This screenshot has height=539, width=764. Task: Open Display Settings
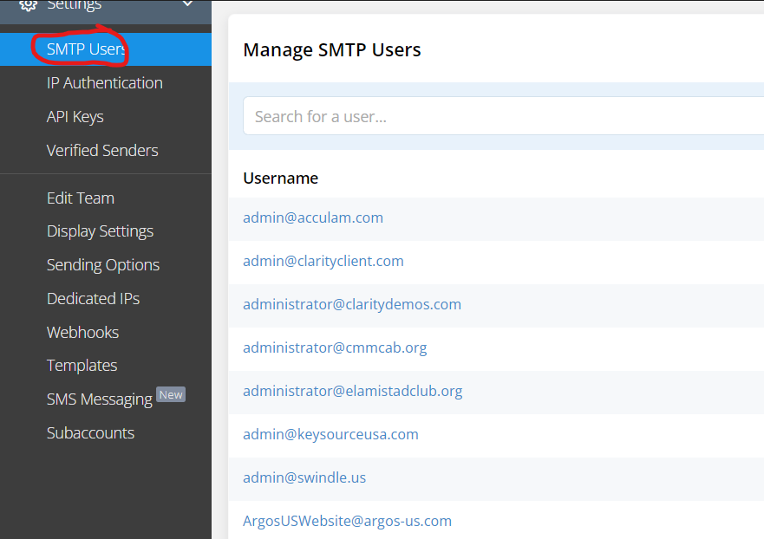100,231
